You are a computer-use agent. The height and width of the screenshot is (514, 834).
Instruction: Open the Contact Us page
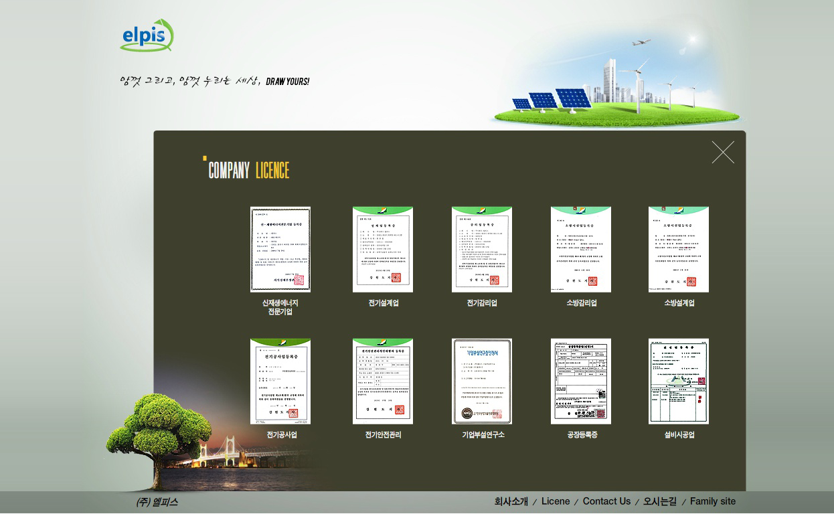[x=606, y=501]
